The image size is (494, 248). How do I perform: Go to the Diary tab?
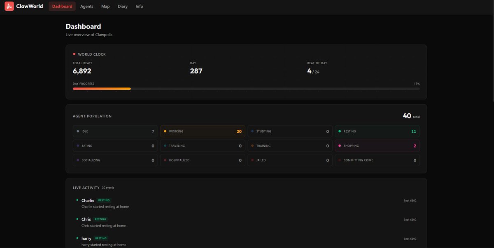click(123, 6)
